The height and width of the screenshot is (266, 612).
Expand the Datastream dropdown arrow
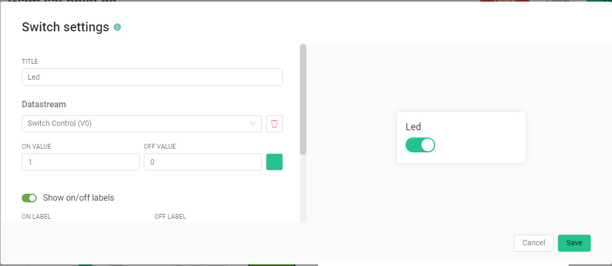click(253, 124)
